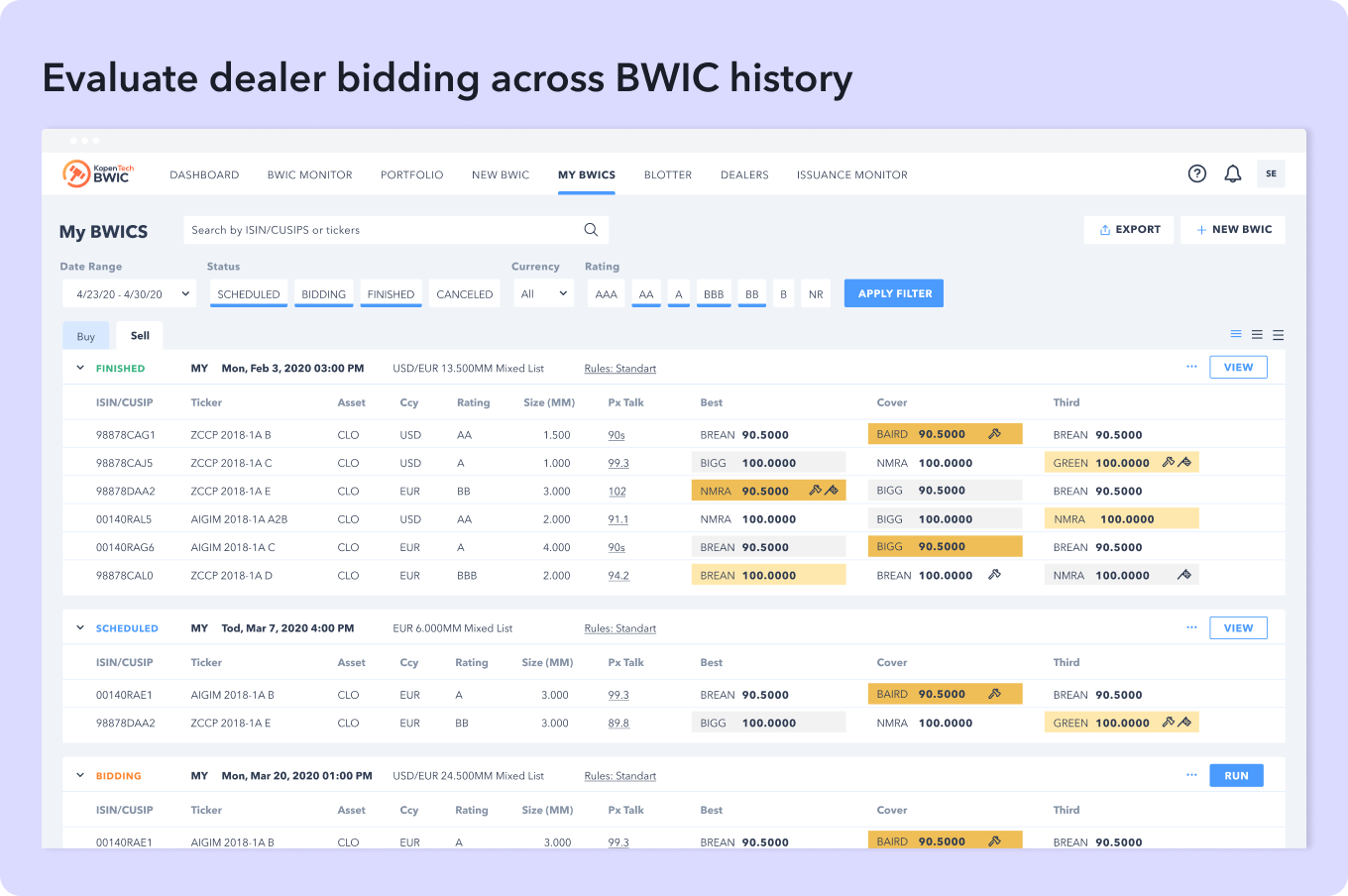Click the notifications bell icon
1348x896 pixels.
(1232, 174)
